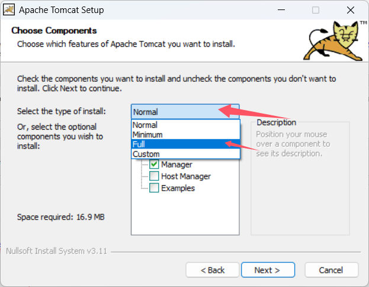Uncheck the Manager component checkbox

tap(154, 165)
